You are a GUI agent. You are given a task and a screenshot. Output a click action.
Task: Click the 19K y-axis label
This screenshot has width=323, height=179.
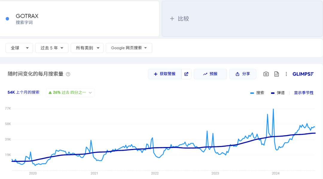(x=8, y=155)
